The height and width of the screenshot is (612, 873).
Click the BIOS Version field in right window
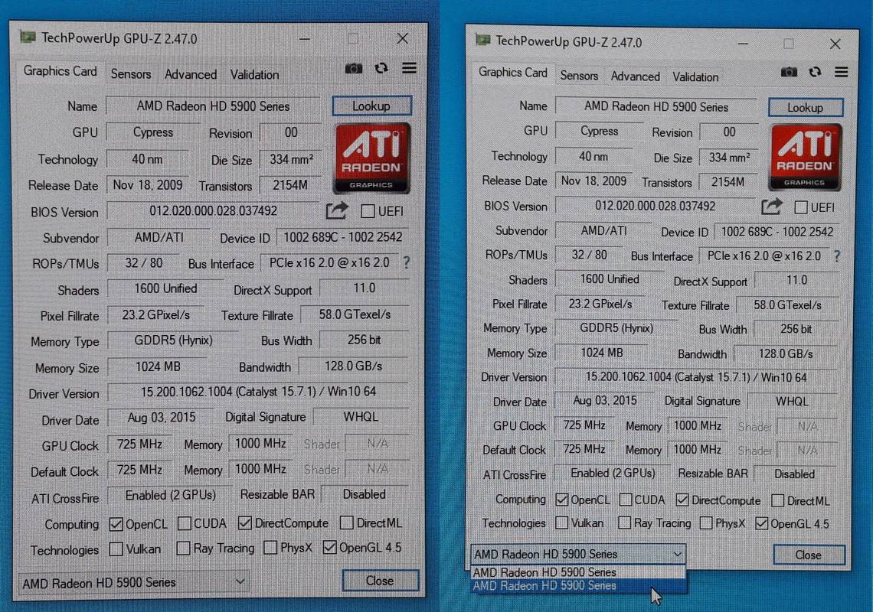pyautogui.click(x=656, y=207)
